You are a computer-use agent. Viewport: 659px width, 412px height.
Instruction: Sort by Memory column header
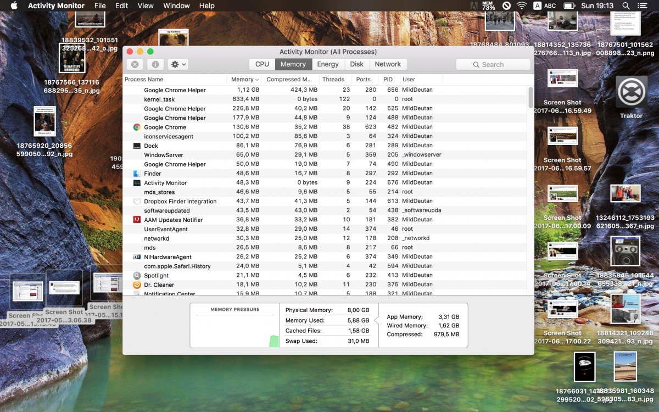pyautogui.click(x=245, y=80)
